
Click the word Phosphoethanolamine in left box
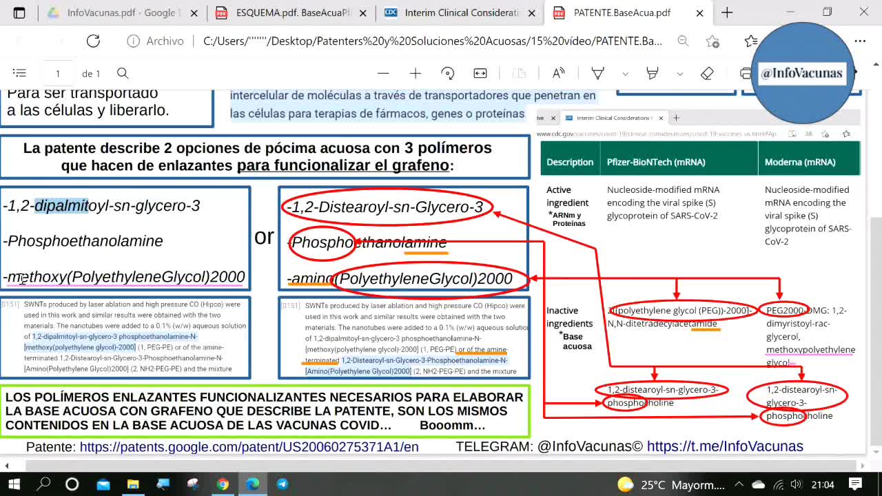coord(85,241)
